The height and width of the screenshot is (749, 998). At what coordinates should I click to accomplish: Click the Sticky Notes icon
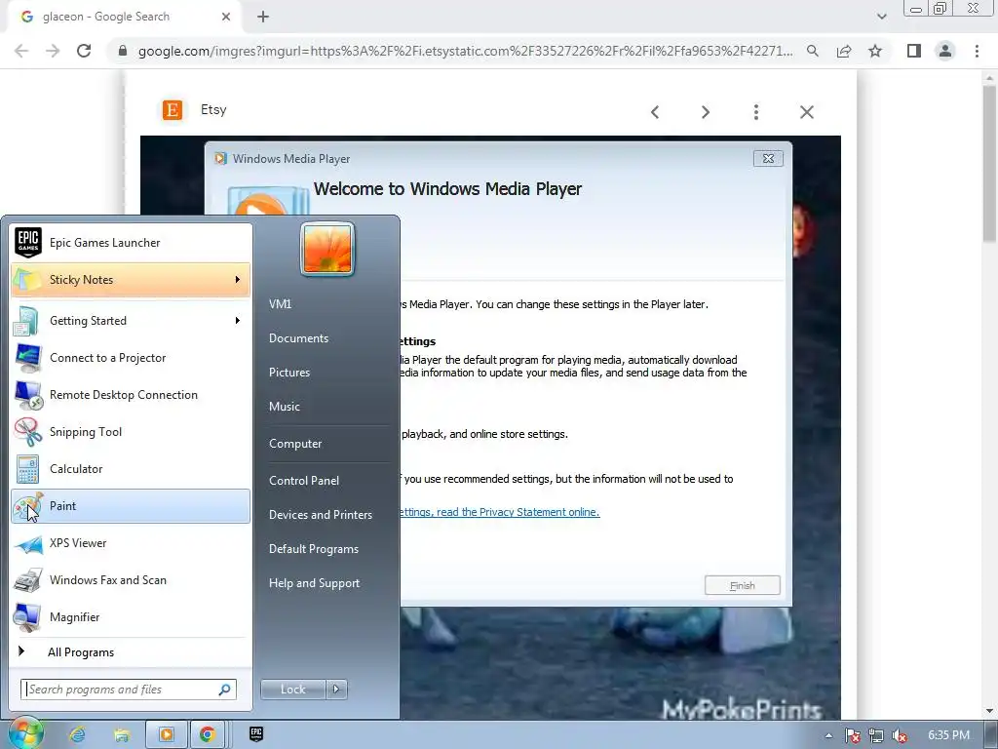28,280
